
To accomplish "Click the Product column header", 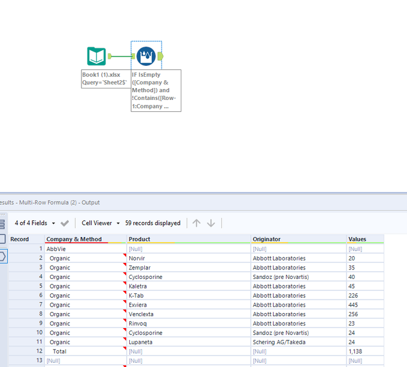I will click(x=189, y=239).
